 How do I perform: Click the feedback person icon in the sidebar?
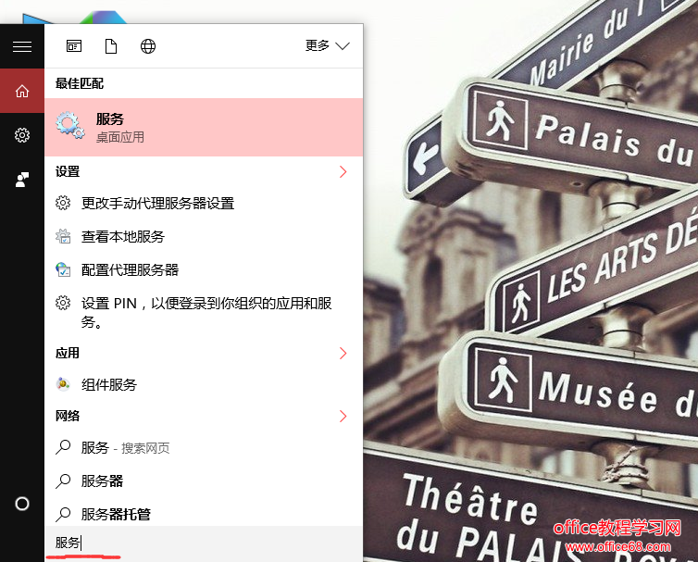coord(22,180)
